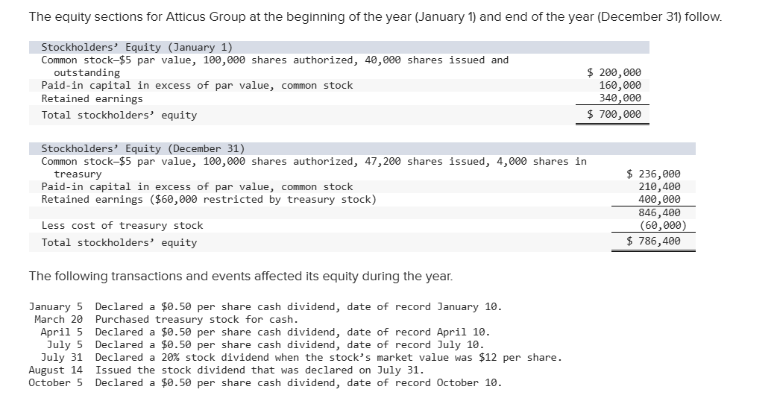Viewport: 777px width, 407px height.
Task: Select the $700,000 total equity amount
Action: coord(614,114)
